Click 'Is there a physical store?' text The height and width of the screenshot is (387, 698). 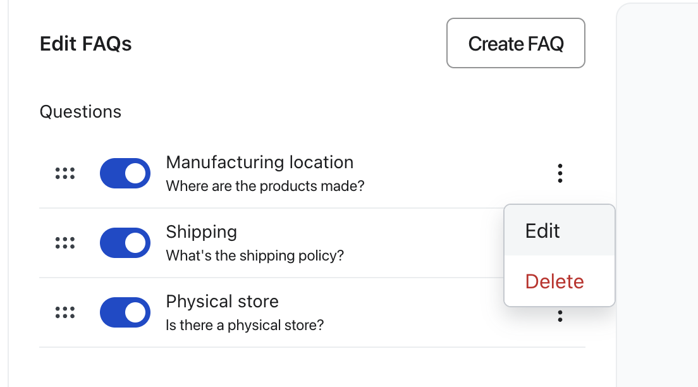pyautogui.click(x=245, y=326)
